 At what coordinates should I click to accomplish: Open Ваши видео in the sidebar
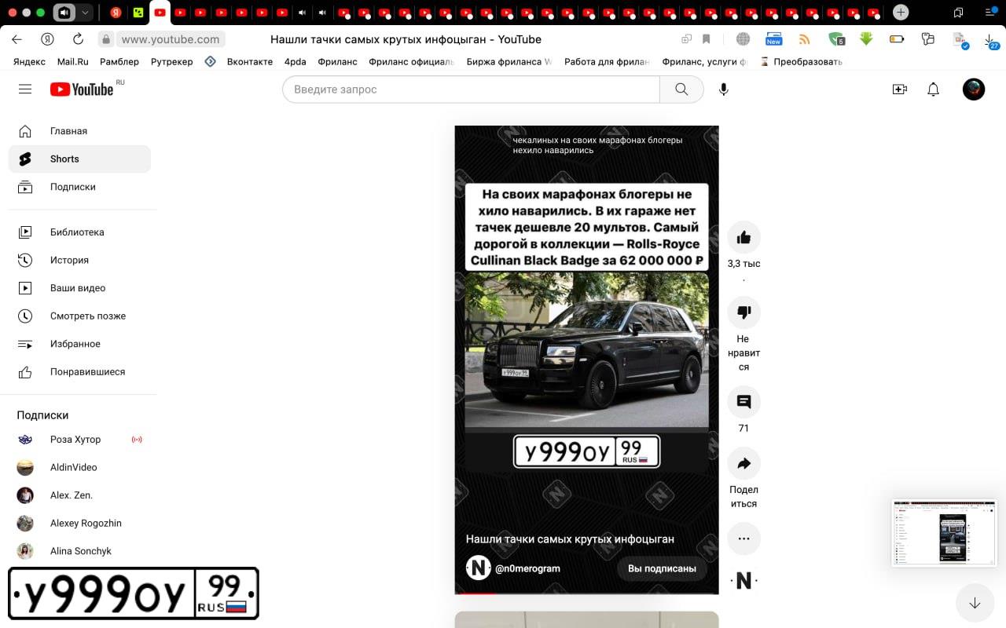point(79,288)
